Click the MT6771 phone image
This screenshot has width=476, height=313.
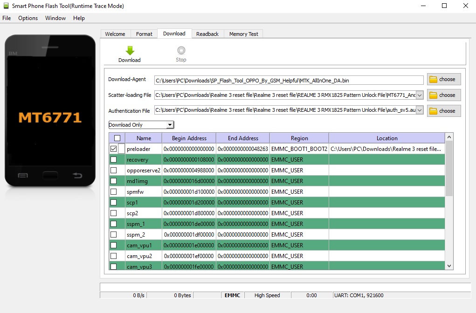[50, 111]
